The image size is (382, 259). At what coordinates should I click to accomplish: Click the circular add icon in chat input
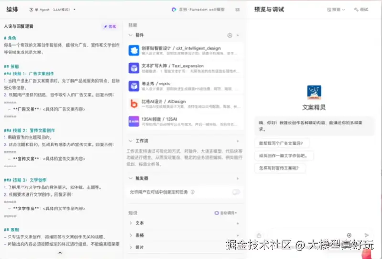349,235
